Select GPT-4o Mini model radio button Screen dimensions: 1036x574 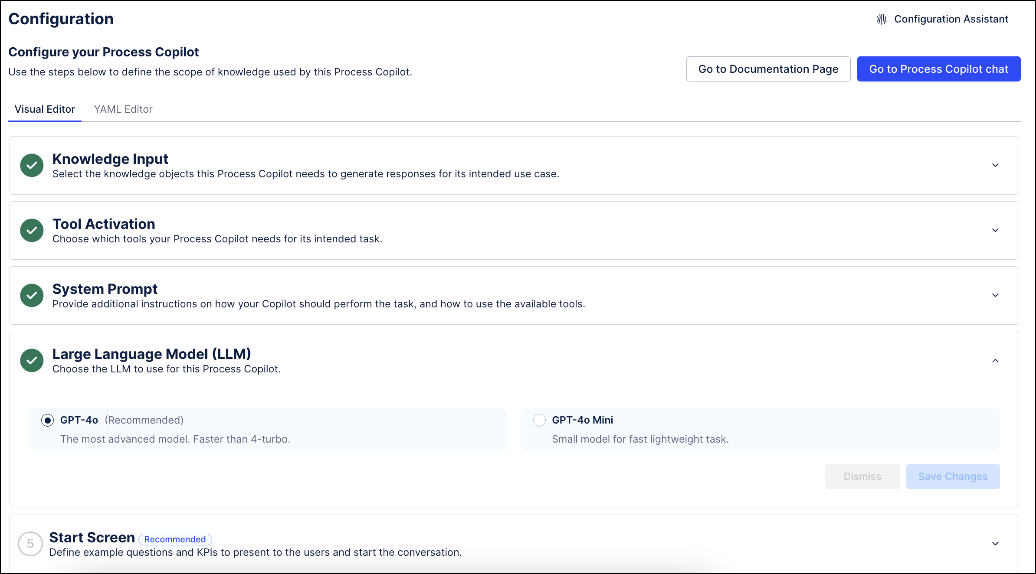[x=539, y=420]
